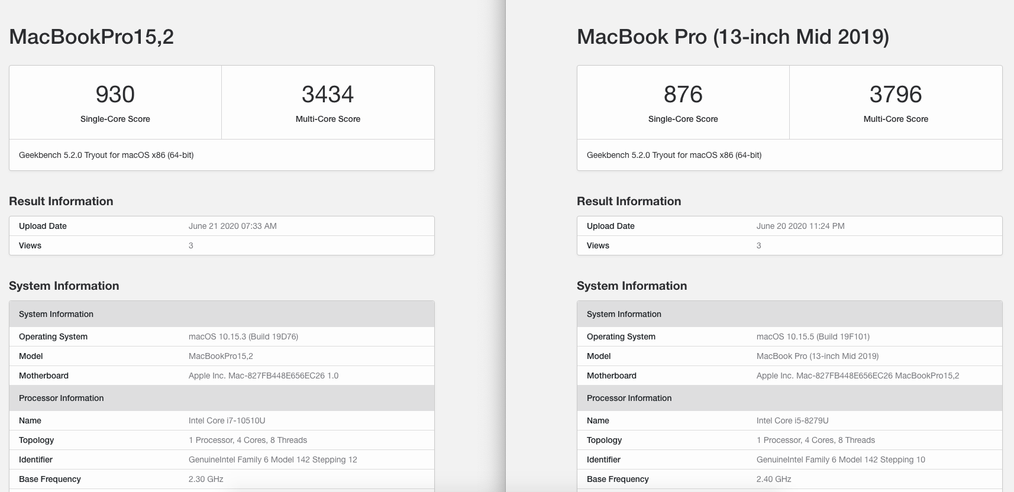Click identifier ending in Stepping 12

273,459
